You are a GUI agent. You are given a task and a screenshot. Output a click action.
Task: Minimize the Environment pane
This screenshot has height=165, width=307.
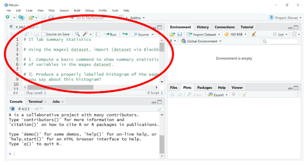coord(290,28)
